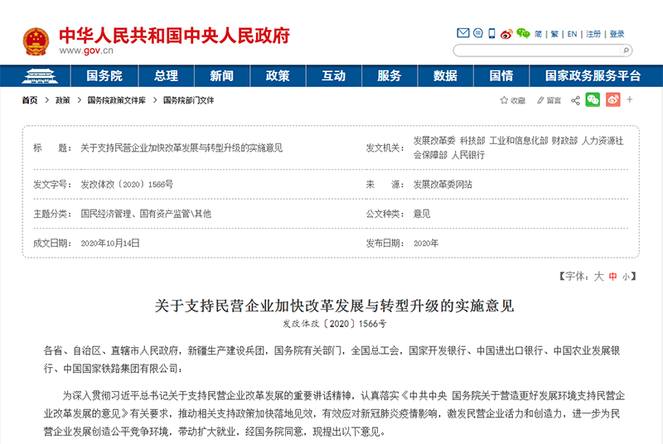
Task: Open the 服务 menu
Action: 390,76
